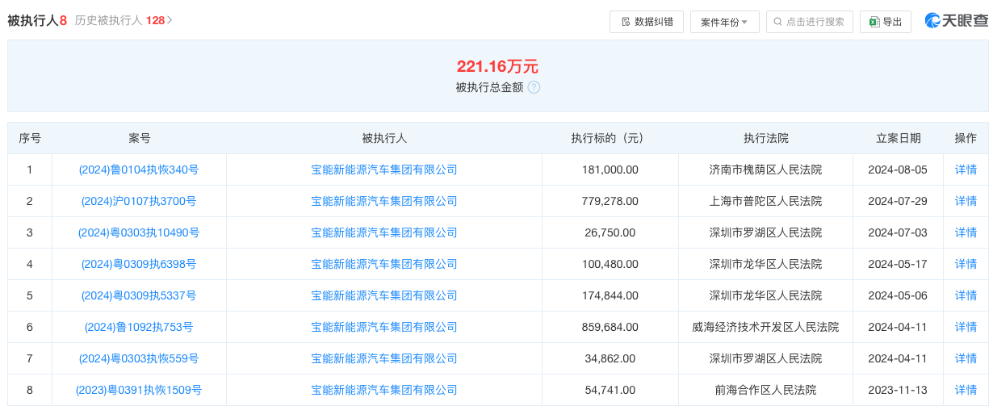Click 宝能新能源汽车集团有限公司 in row 1
The width and height of the screenshot is (993, 410).
tap(384, 169)
